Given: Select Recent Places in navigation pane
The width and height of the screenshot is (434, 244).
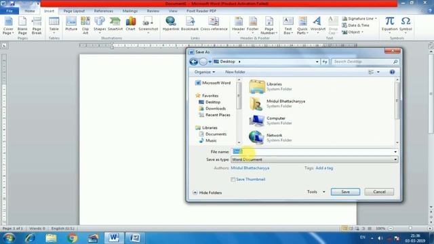Looking at the screenshot, I should pos(214,115).
